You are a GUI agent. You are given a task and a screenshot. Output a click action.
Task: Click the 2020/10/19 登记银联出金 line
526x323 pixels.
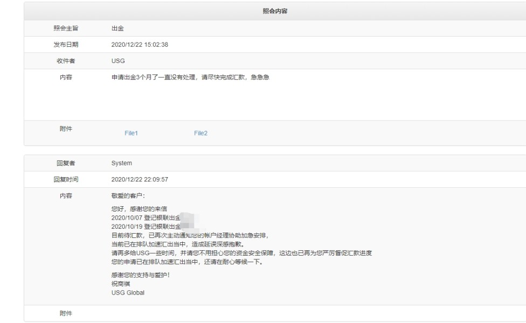144,227
